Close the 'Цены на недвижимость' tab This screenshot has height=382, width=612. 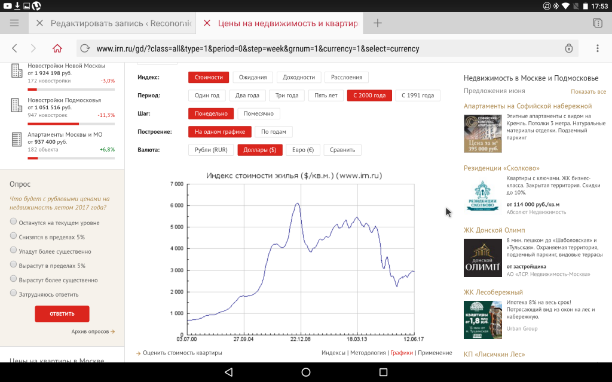tap(207, 23)
